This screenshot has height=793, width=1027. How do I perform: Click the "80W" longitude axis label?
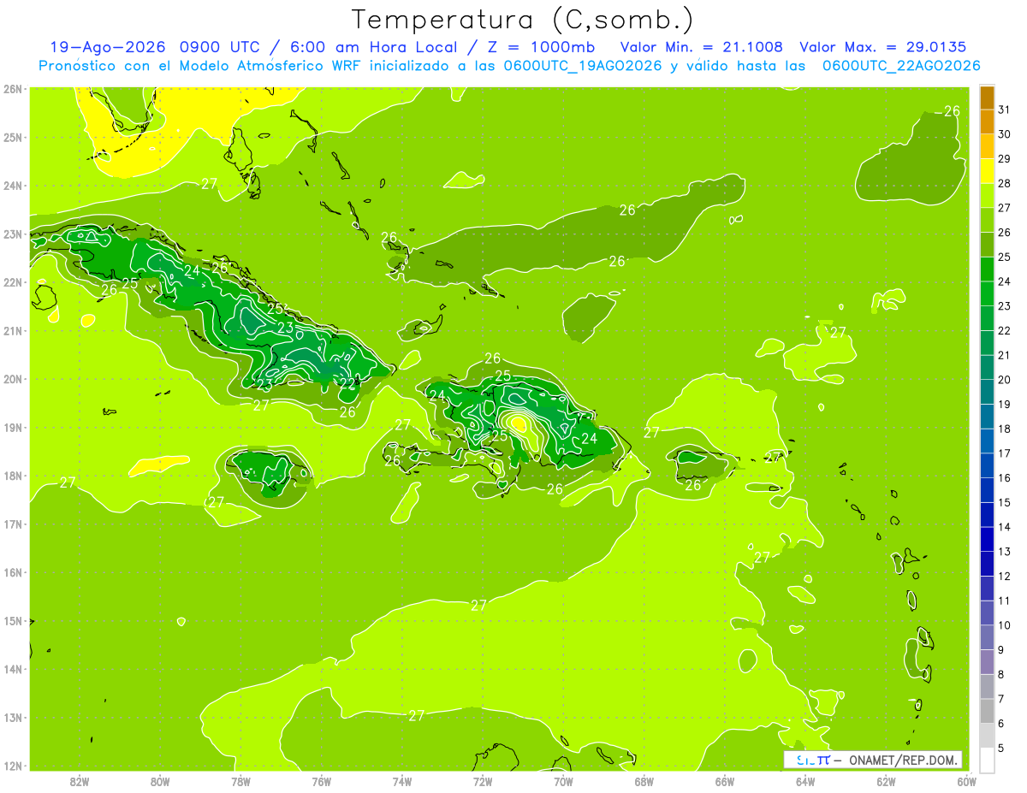160,781
